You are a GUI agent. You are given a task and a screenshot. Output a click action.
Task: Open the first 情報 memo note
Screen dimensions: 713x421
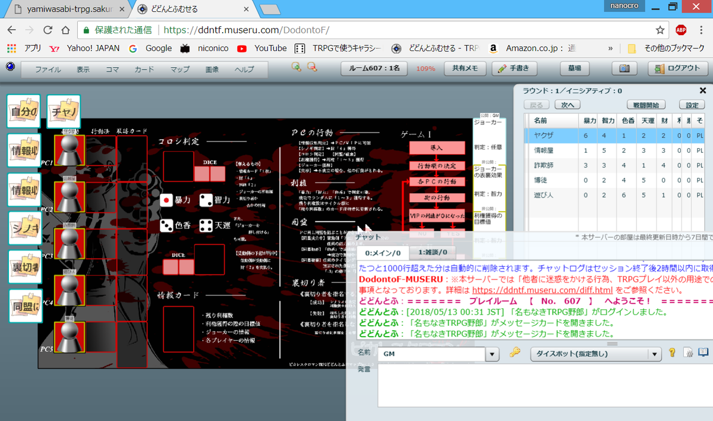(24, 150)
